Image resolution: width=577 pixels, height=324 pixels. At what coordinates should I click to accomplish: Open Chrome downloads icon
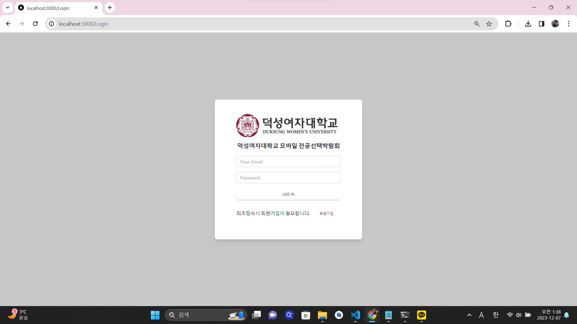(x=528, y=24)
